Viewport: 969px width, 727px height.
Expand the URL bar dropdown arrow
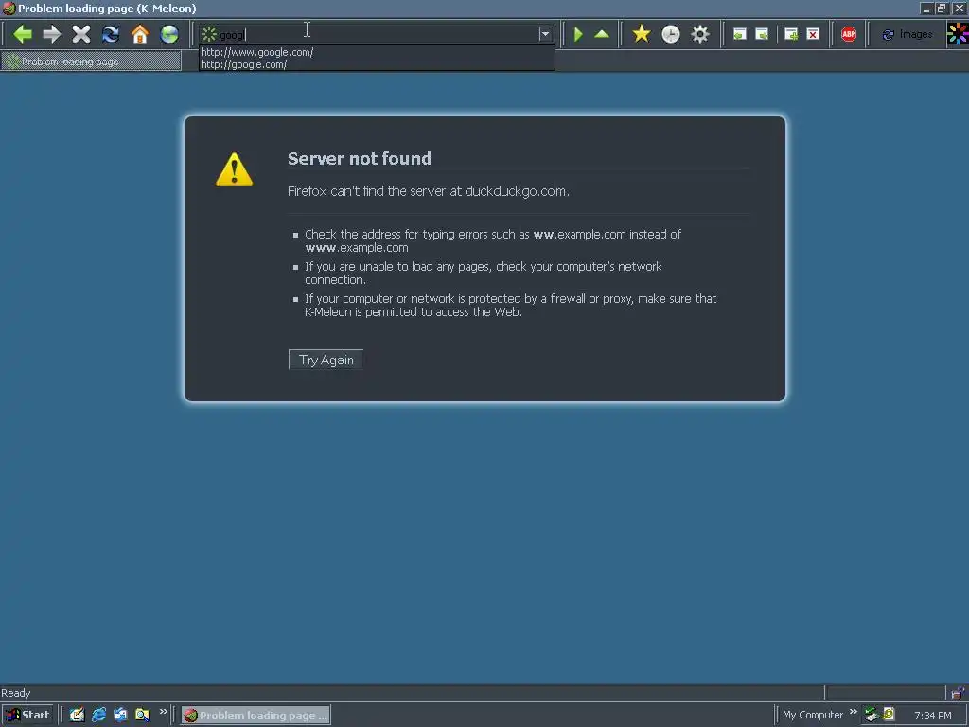[x=545, y=34]
